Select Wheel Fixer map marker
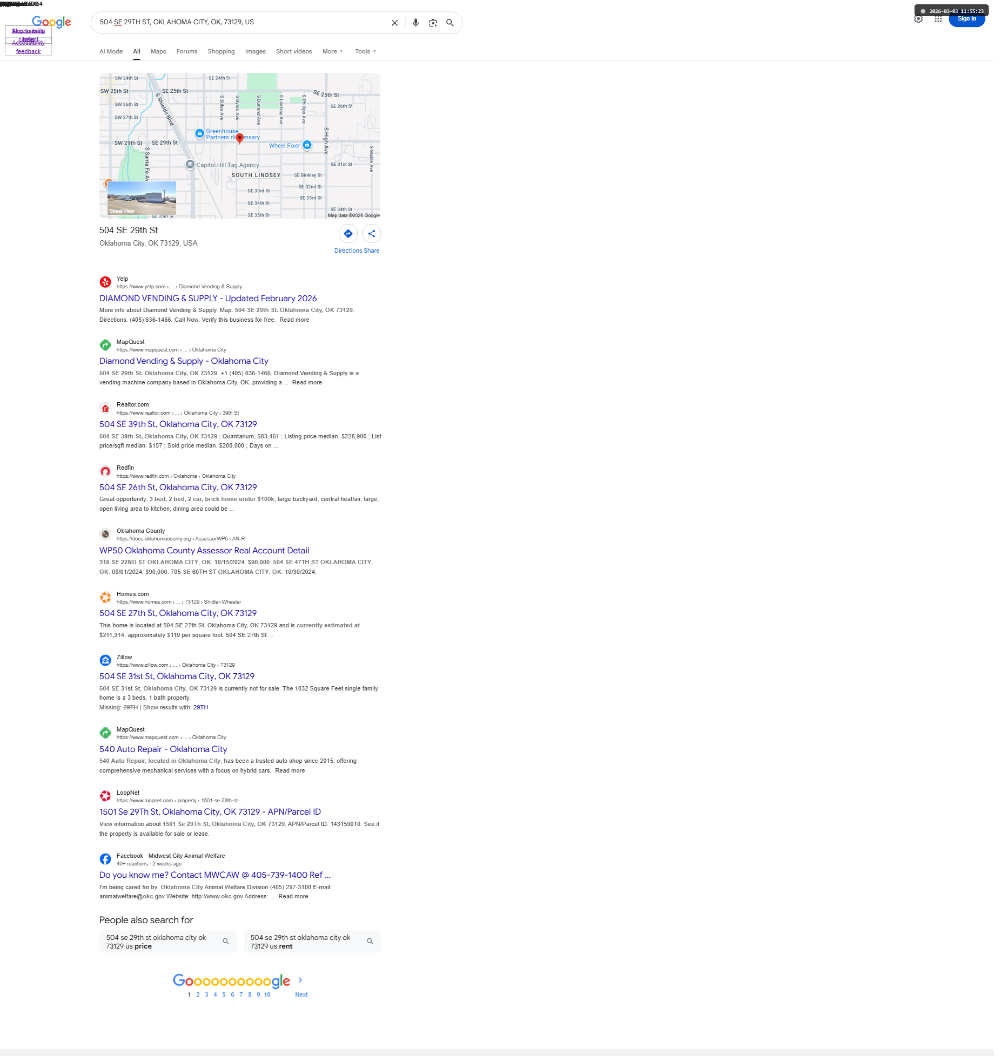1000x1056 pixels. click(307, 145)
